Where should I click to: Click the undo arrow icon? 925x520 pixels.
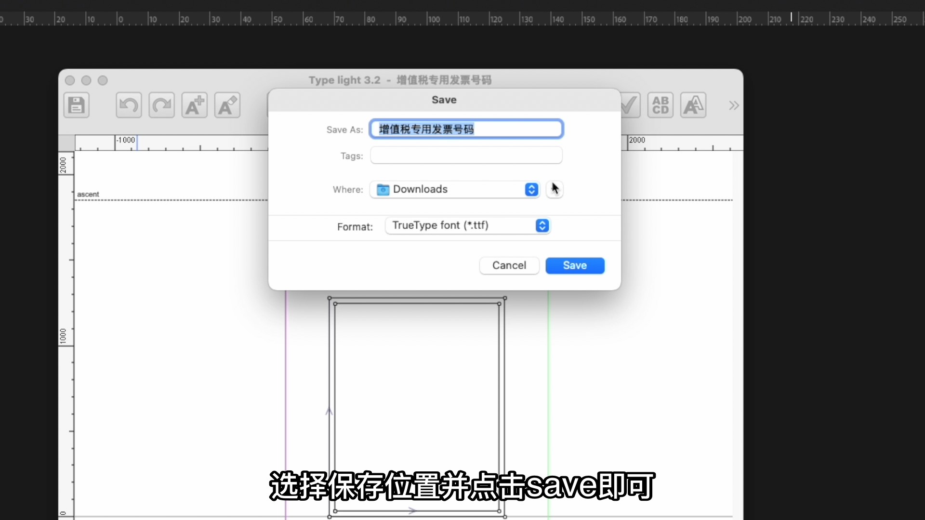(x=129, y=105)
